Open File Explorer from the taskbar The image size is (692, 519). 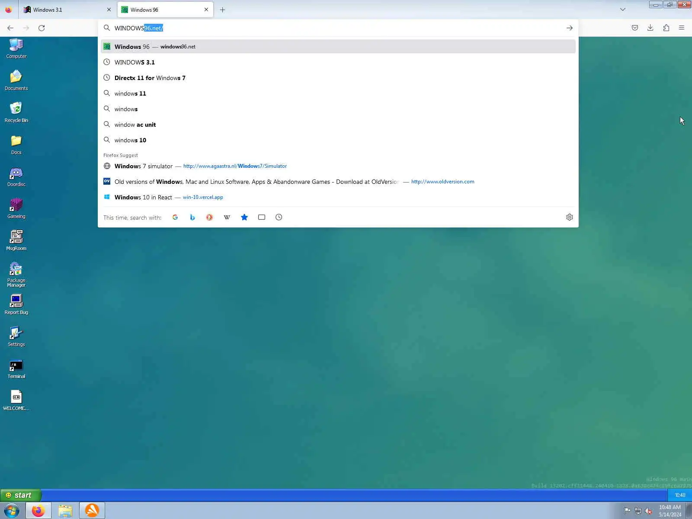tap(65, 511)
